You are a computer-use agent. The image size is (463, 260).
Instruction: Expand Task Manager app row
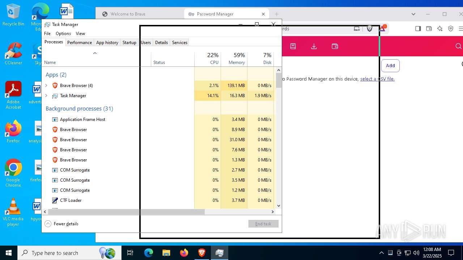[x=46, y=96]
